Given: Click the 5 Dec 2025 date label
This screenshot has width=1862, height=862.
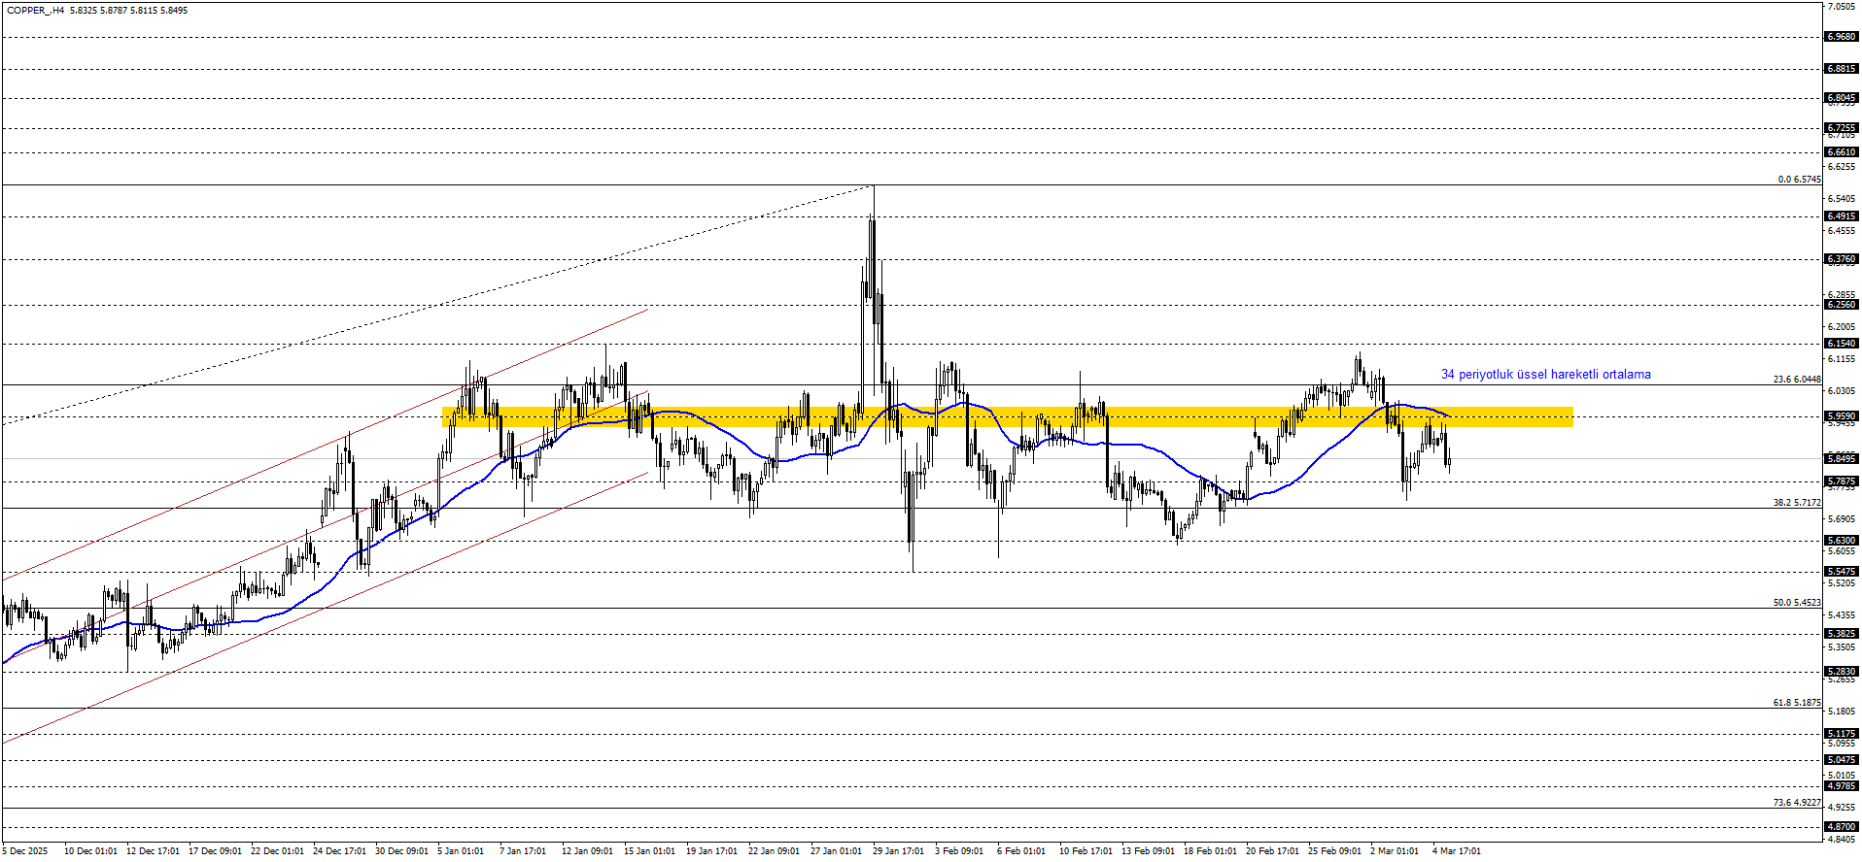Looking at the screenshot, I should (x=25, y=851).
